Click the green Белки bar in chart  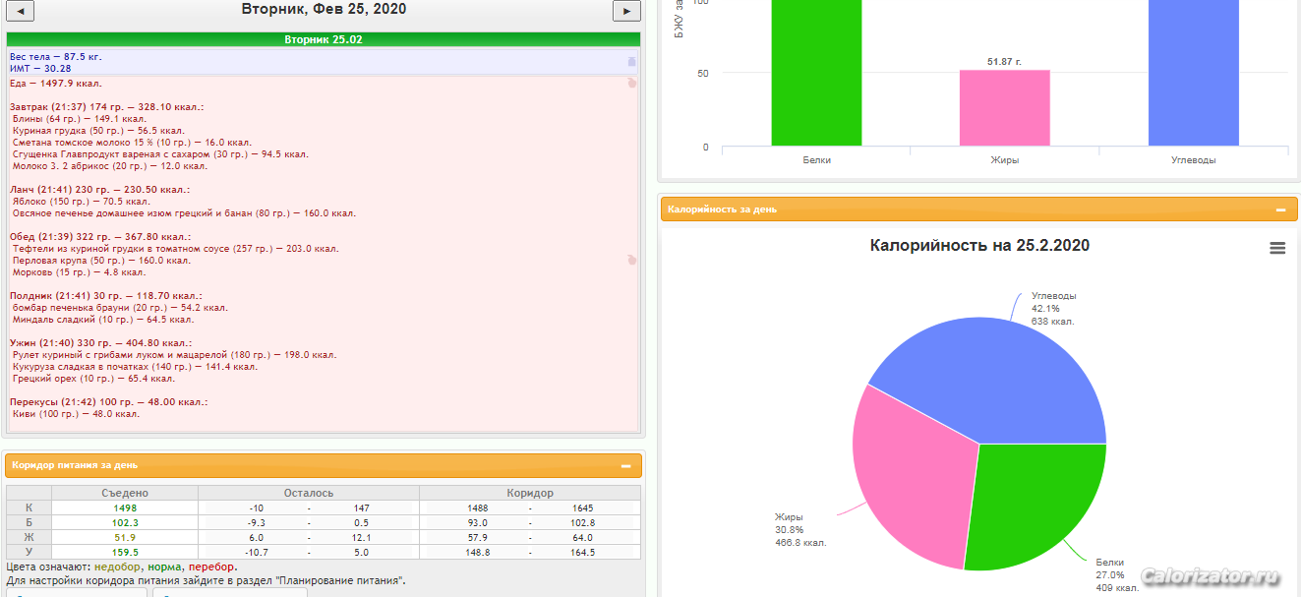click(x=816, y=73)
